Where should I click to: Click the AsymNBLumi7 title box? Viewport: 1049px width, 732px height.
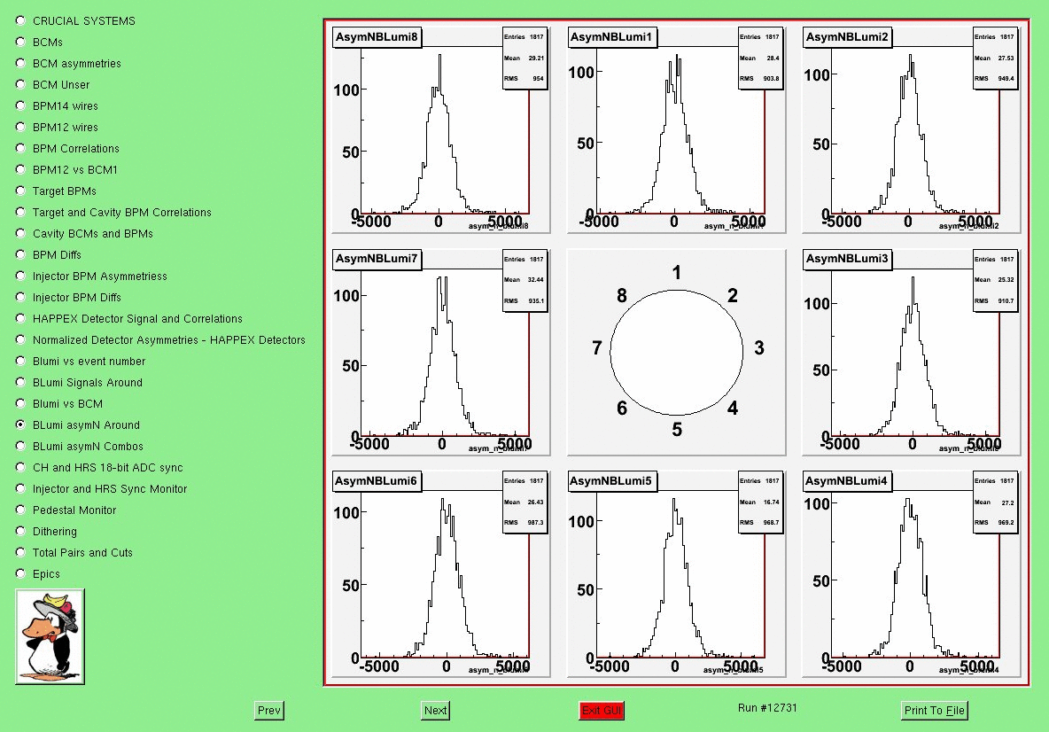pos(377,259)
